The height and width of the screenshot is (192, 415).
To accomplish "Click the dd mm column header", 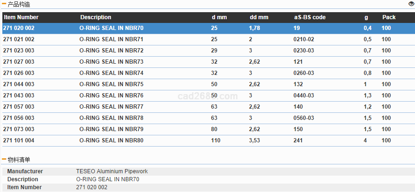I will tap(259, 17).
